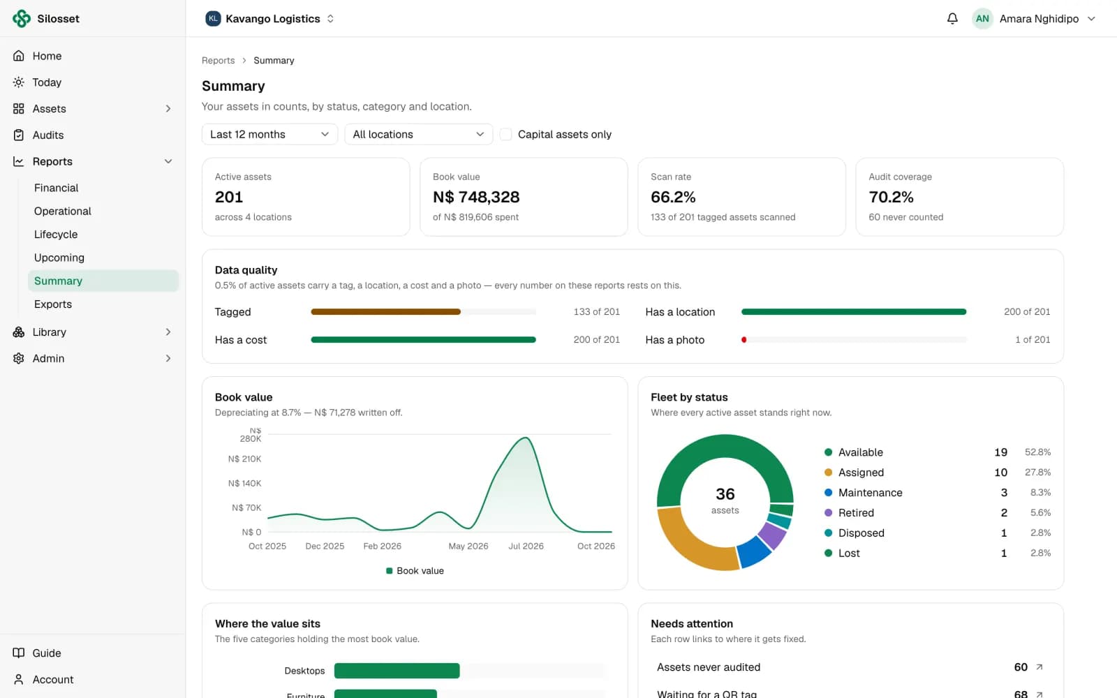1117x698 pixels.
Task: Click the Account person icon
Action: [x=19, y=680]
